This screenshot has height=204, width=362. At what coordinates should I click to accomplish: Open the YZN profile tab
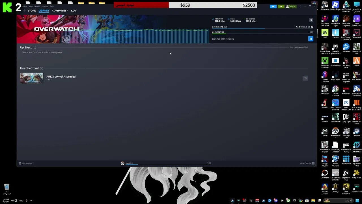coord(73,10)
